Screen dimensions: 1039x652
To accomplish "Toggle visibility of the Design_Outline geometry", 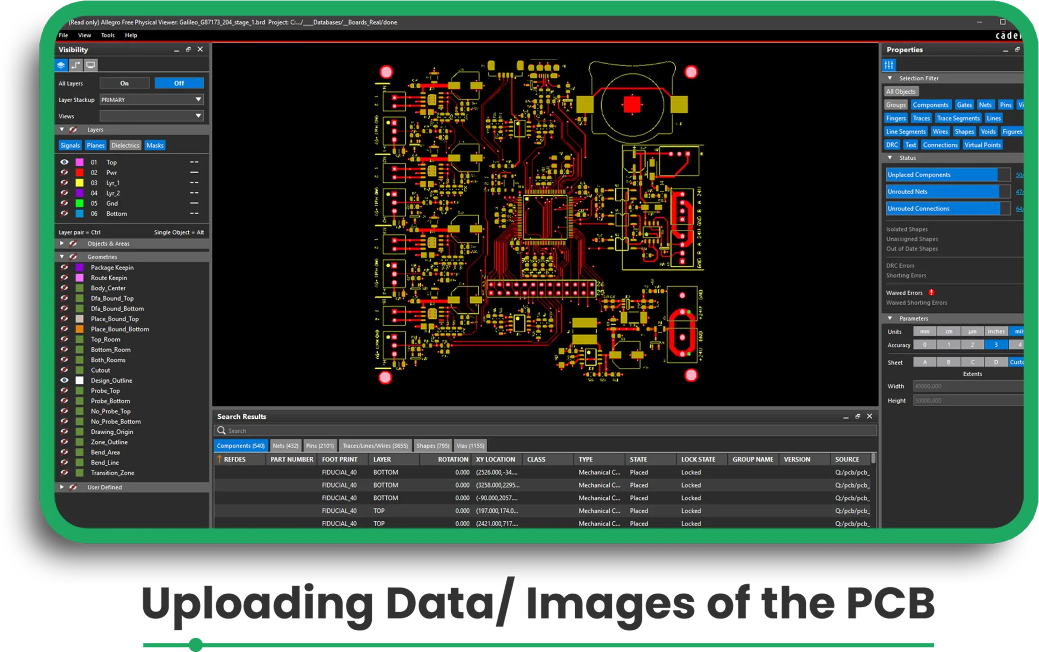I will [65, 380].
